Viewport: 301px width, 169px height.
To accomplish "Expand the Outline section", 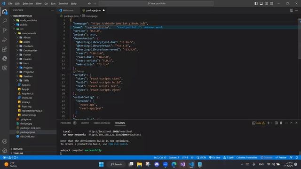I will click(x=18, y=149).
